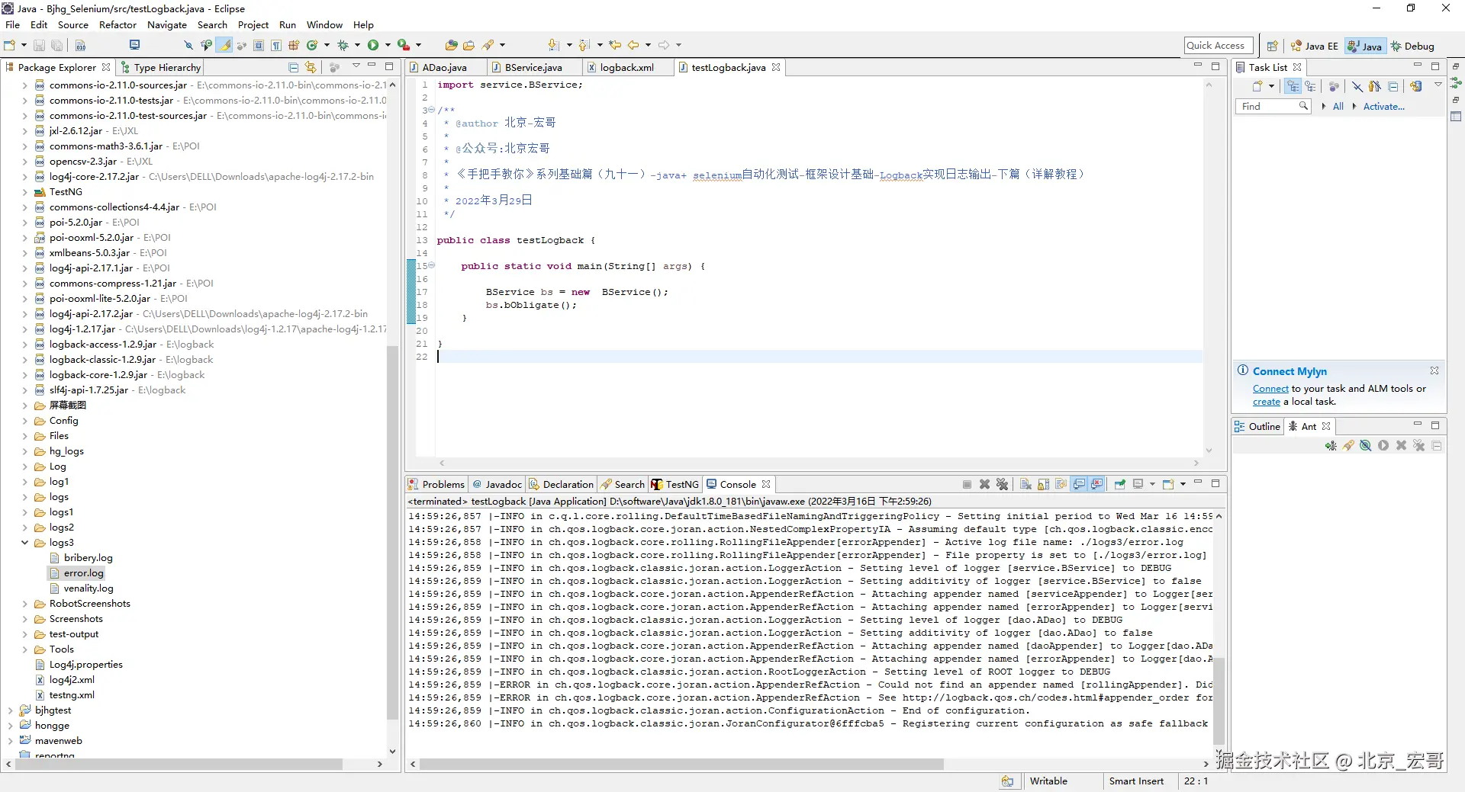Click the Pin Console icon
Viewport: 1465px width, 792px height.
click(1120, 485)
